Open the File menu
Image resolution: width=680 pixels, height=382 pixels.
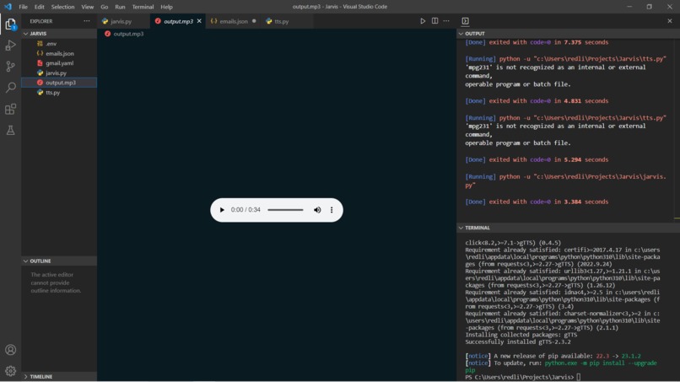23,7
